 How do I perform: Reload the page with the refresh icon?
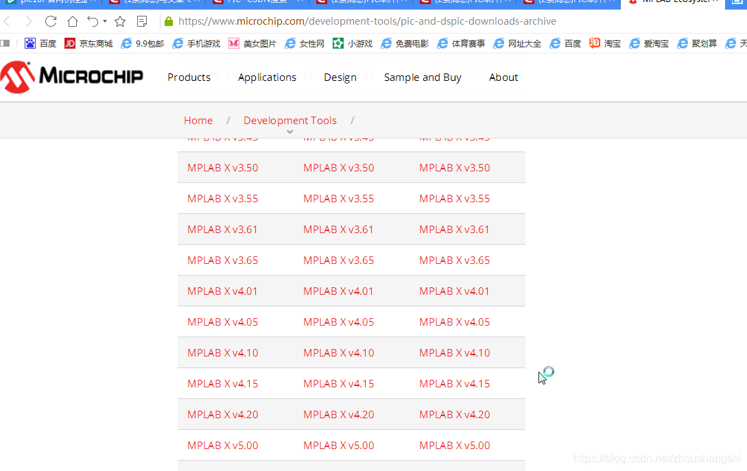(51, 21)
